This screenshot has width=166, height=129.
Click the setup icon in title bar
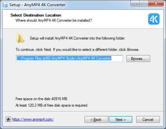pyautogui.click(x=5, y=5)
